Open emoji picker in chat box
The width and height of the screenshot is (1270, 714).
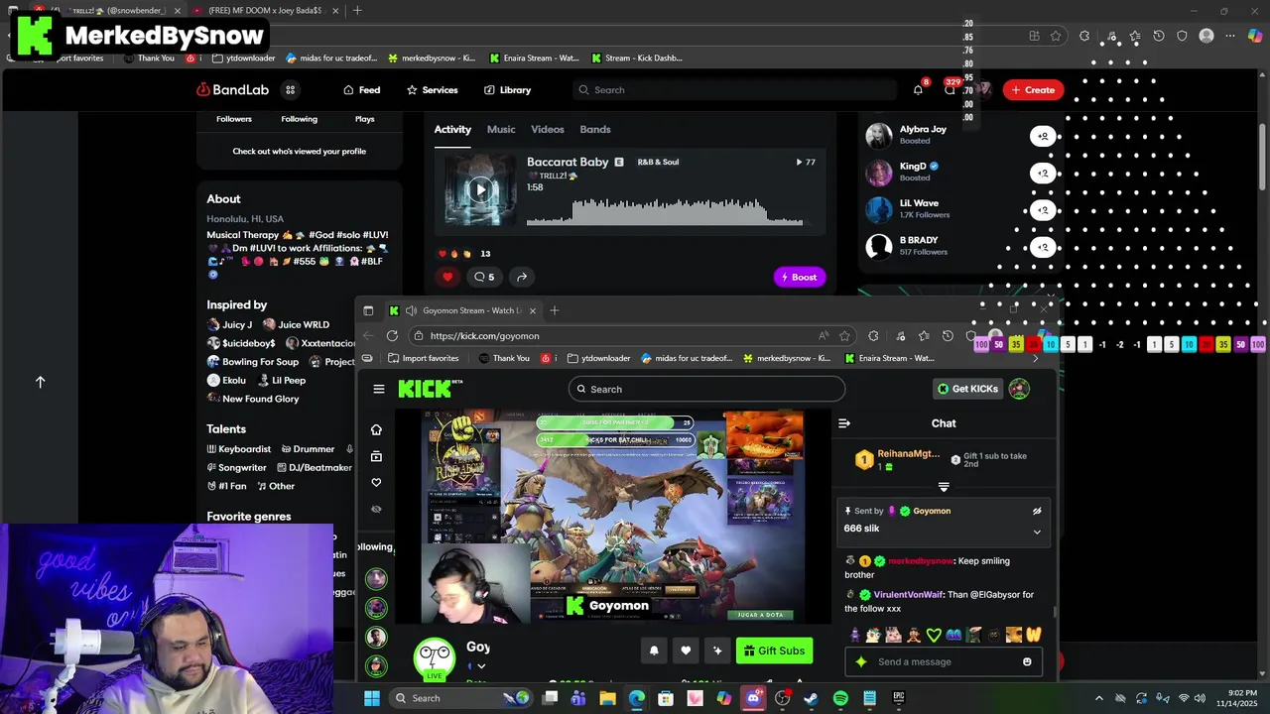(x=1027, y=661)
